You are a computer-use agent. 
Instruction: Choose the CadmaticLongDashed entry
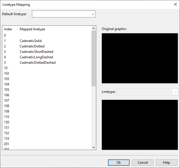(x=36, y=57)
